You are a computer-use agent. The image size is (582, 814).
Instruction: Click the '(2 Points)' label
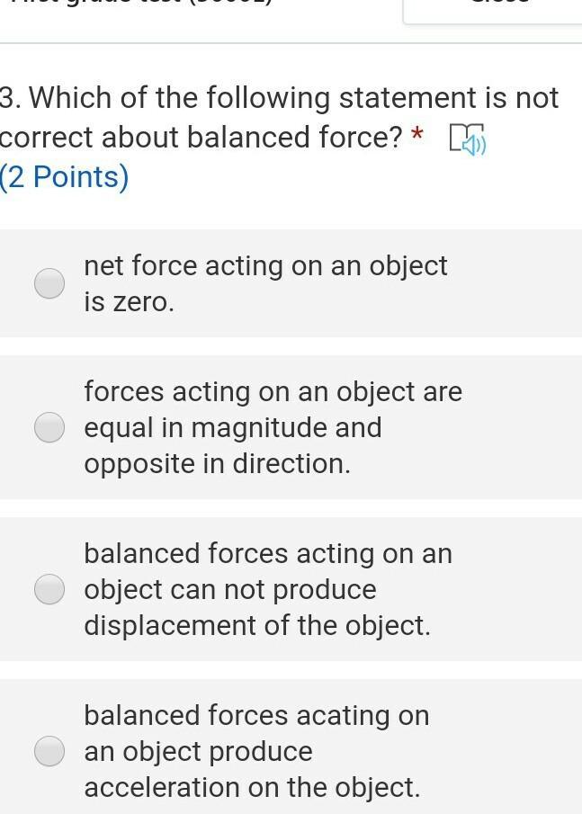click(65, 177)
